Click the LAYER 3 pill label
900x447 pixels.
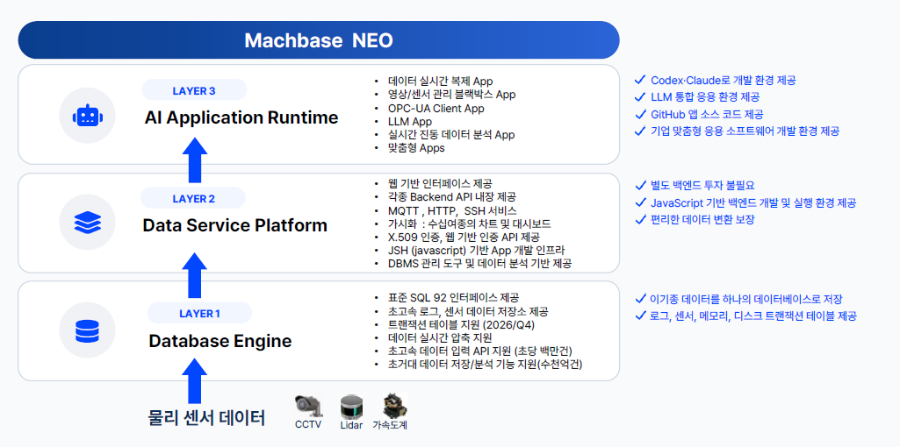pos(194,90)
